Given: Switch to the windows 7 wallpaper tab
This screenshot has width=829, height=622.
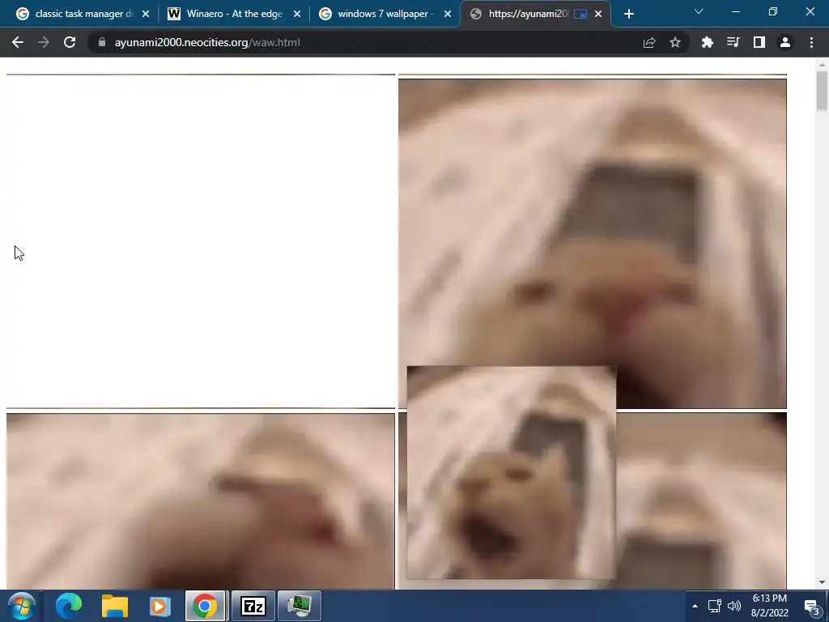Looking at the screenshot, I should (385, 14).
